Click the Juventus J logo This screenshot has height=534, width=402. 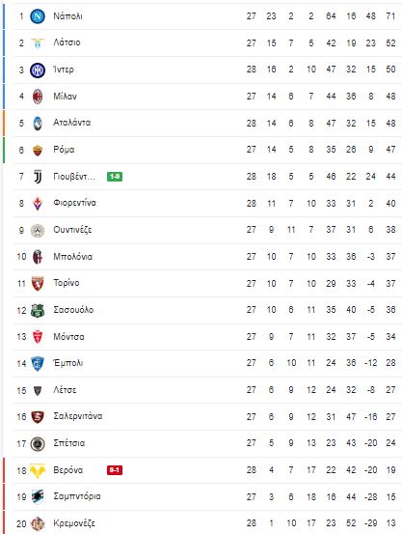click(38, 177)
